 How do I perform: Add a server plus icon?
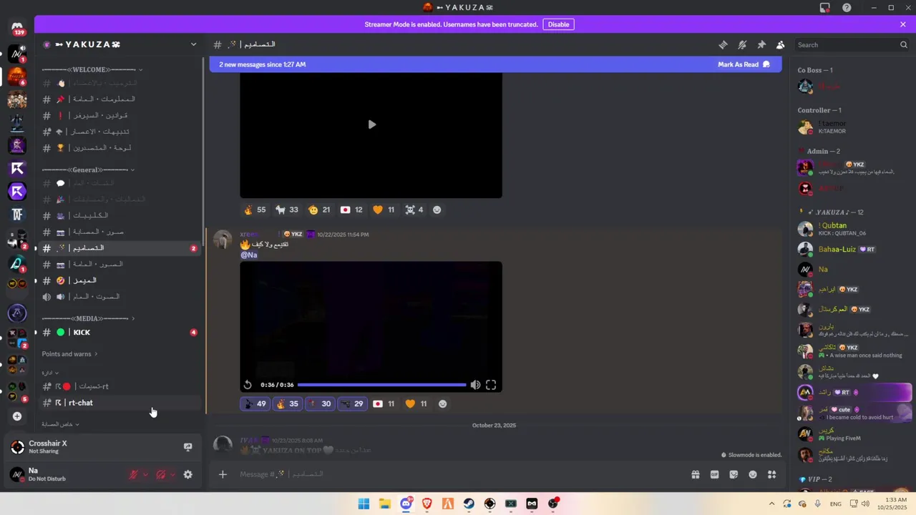(x=17, y=416)
